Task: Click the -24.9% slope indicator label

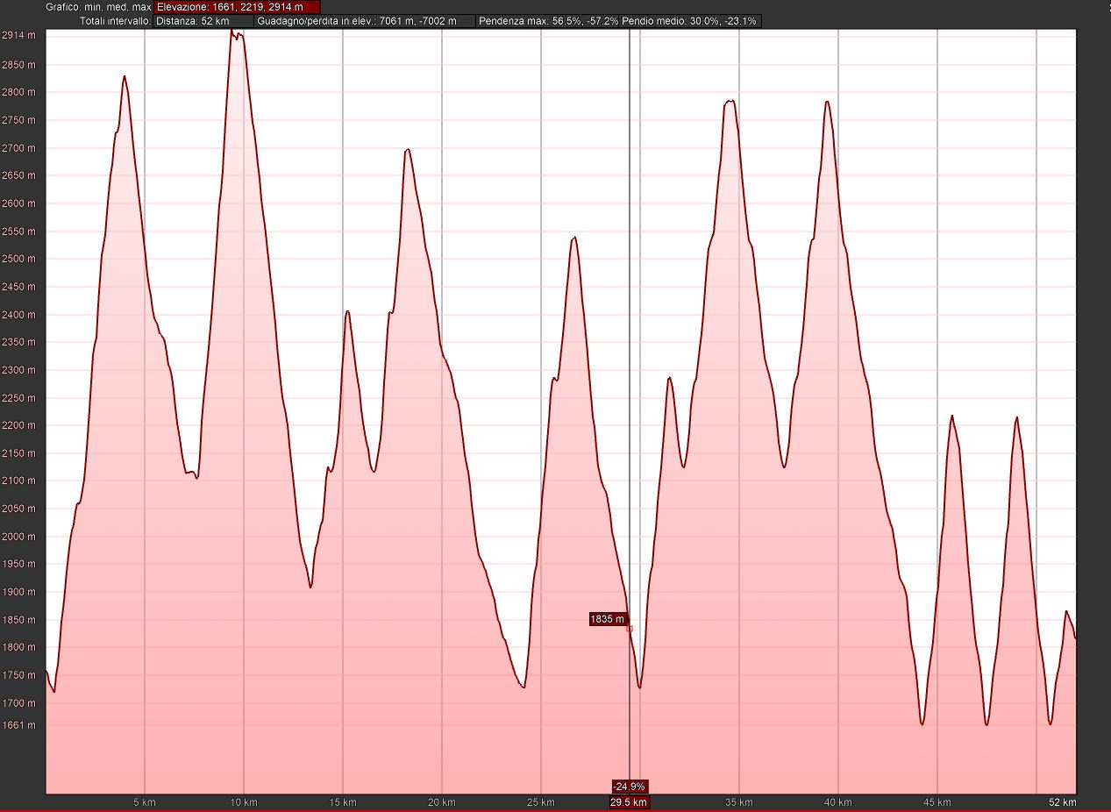Action: 630,787
